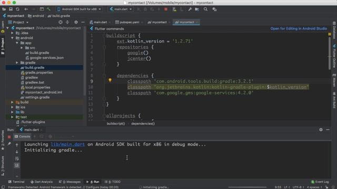
Task: Click the build.gradle breadcrumb in navigation bar
Action: click(59, 16)
